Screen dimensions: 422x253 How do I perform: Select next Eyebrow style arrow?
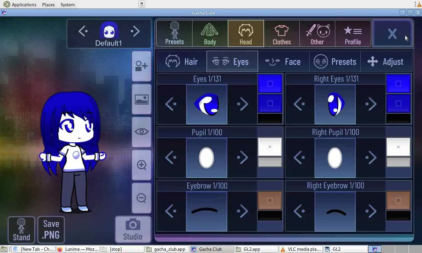tap(242, 211)
